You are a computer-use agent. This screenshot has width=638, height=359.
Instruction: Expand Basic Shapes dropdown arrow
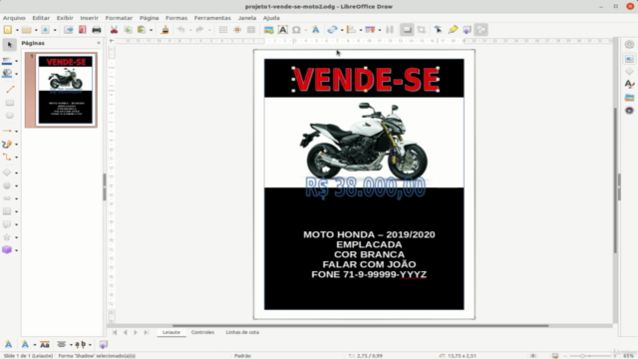pos(17,173)
